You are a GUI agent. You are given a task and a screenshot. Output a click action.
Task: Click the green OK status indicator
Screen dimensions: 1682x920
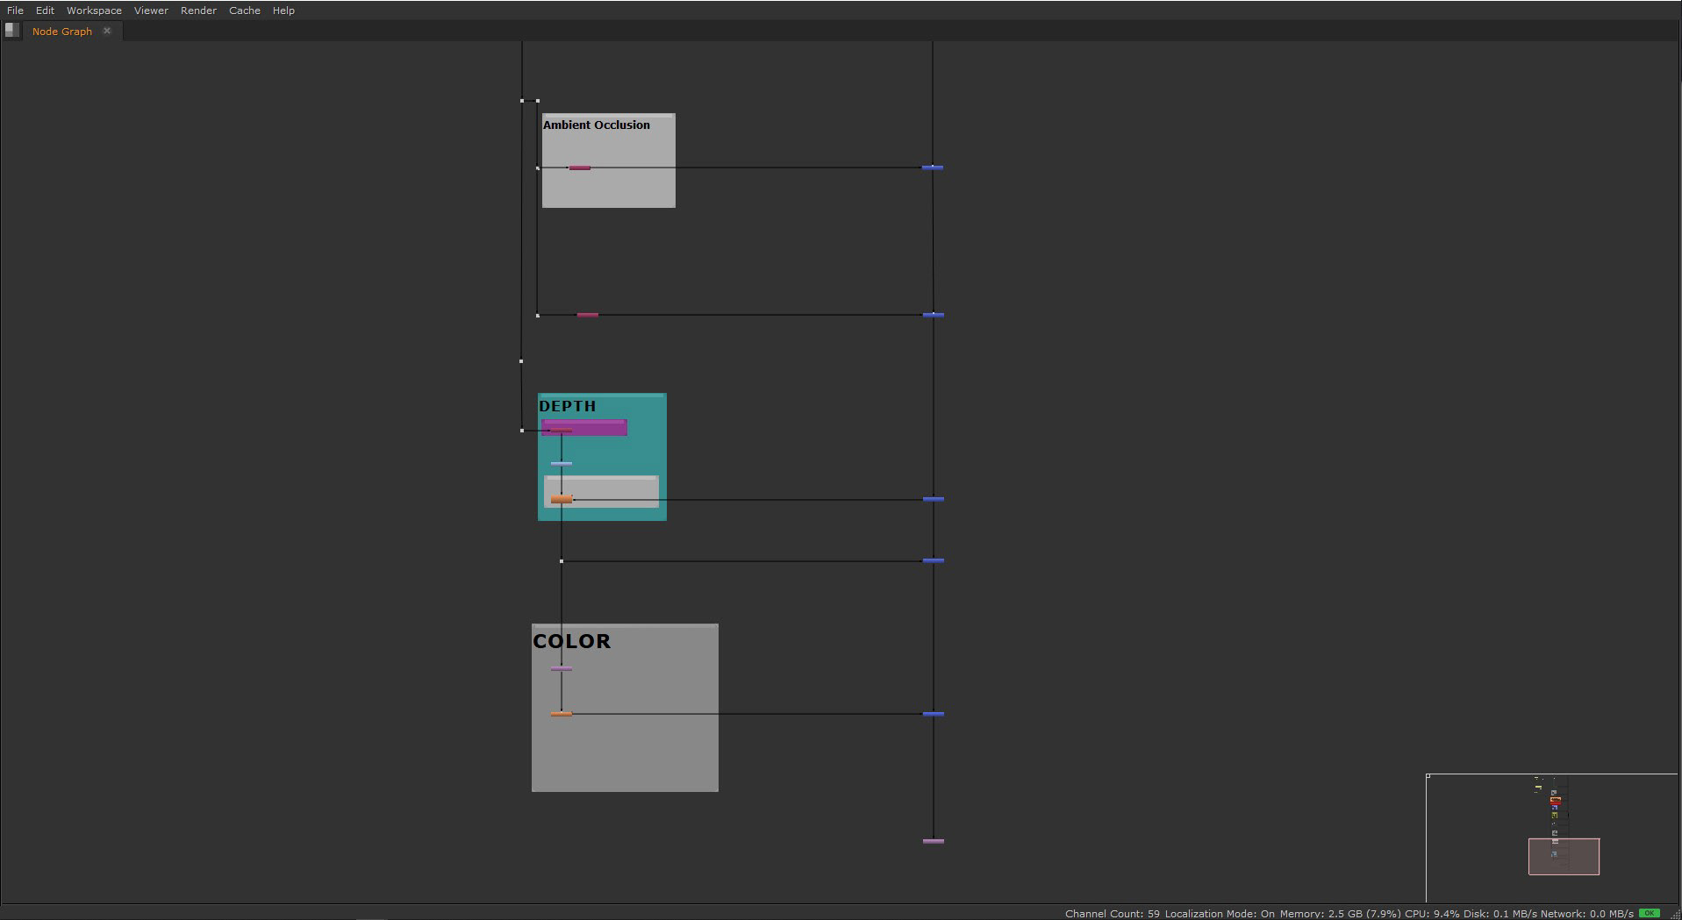(x=1649, y=913)
